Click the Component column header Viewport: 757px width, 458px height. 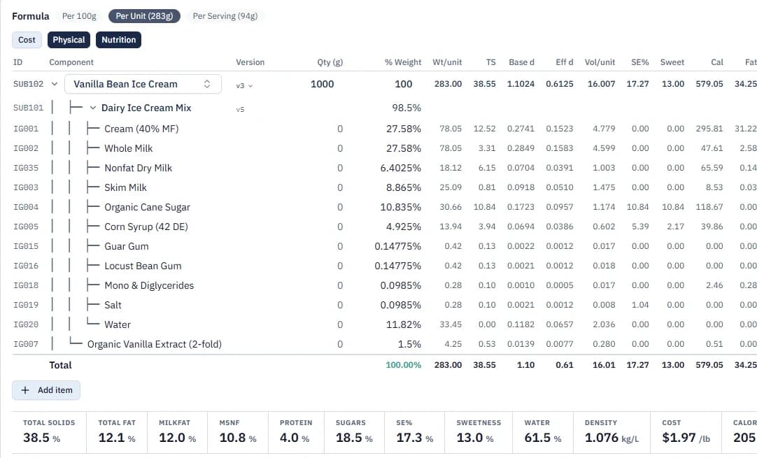pyautogui.click(x=71, y=62)
